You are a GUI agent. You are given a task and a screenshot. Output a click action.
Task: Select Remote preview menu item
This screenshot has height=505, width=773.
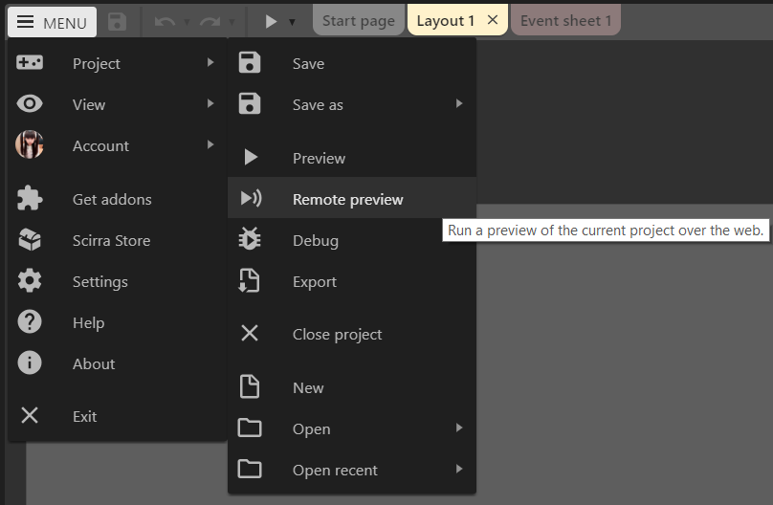pyautogui.click(x=352, y=198)
